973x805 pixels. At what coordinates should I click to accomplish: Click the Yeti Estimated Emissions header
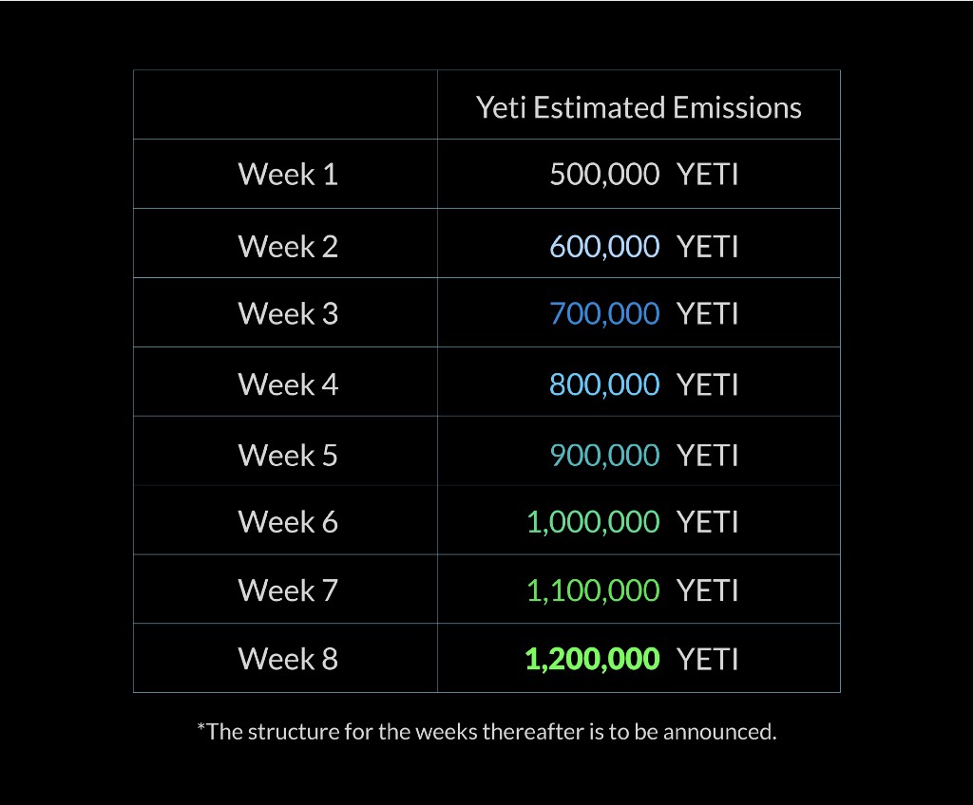[x=639, y=107]
